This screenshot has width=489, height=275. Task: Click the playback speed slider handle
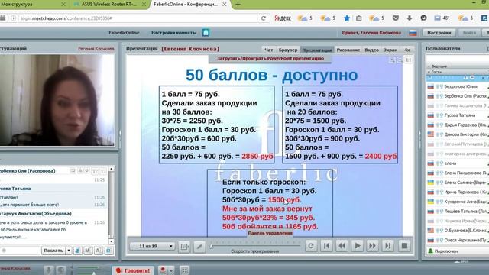pyautogui.click(x=212, y=247)
